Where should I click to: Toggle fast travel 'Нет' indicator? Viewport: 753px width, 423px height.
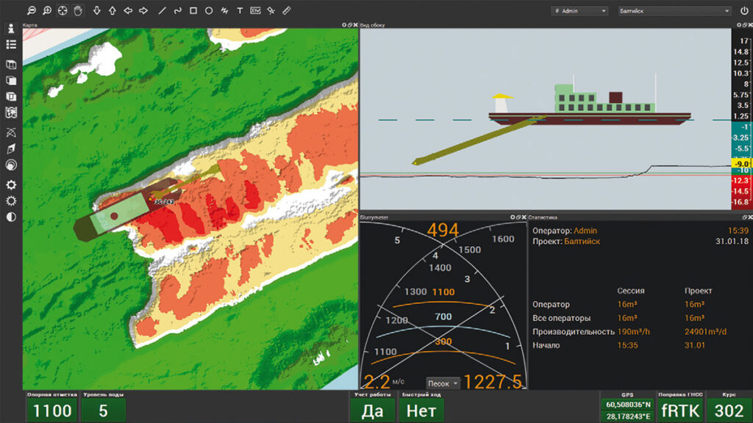pyautogui.click(x=421, y=411)
